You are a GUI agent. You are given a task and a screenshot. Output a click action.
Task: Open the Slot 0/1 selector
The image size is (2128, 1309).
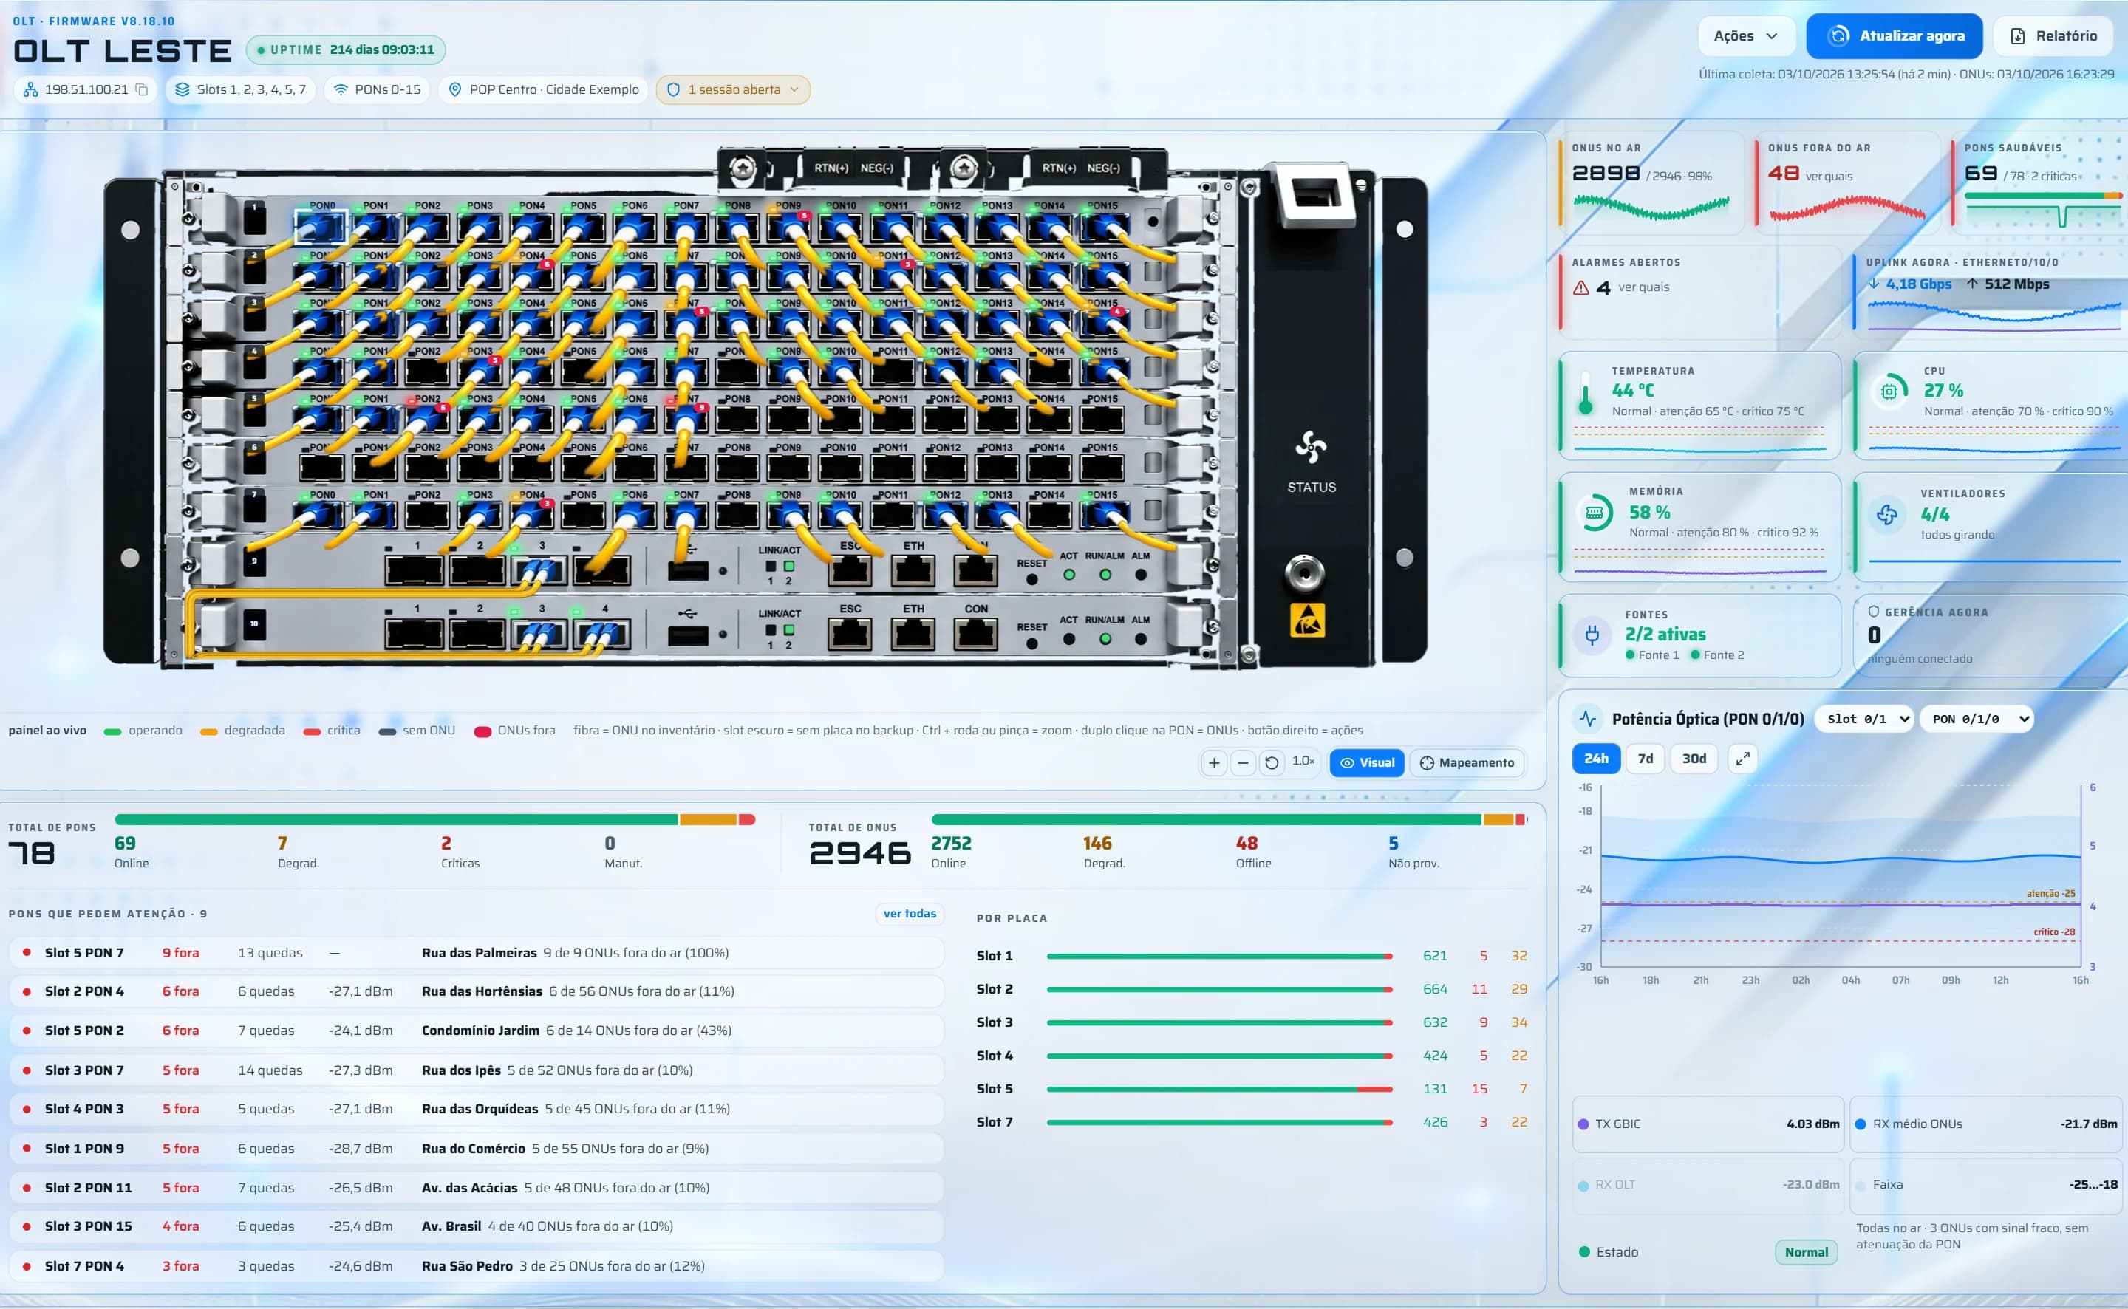pyautogui.click(x=1864, y=719)
